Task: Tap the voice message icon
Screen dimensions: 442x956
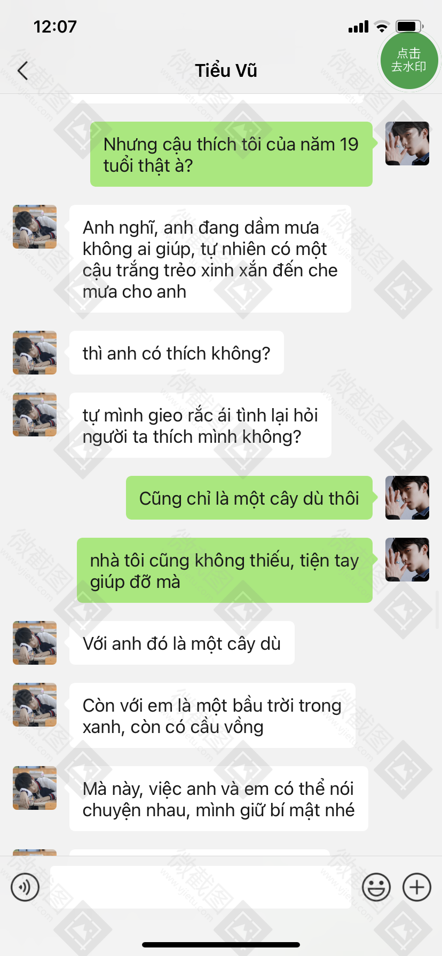Action: pyautogui.click(x=25, y=887)
